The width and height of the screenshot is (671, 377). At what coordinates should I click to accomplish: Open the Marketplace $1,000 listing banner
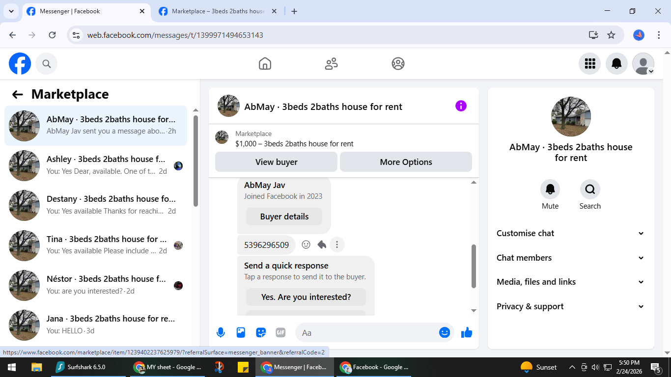(x=344, y=139)
